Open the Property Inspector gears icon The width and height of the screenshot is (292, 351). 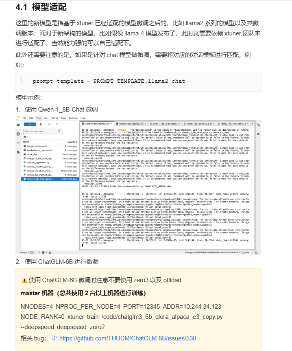point(258,125)
